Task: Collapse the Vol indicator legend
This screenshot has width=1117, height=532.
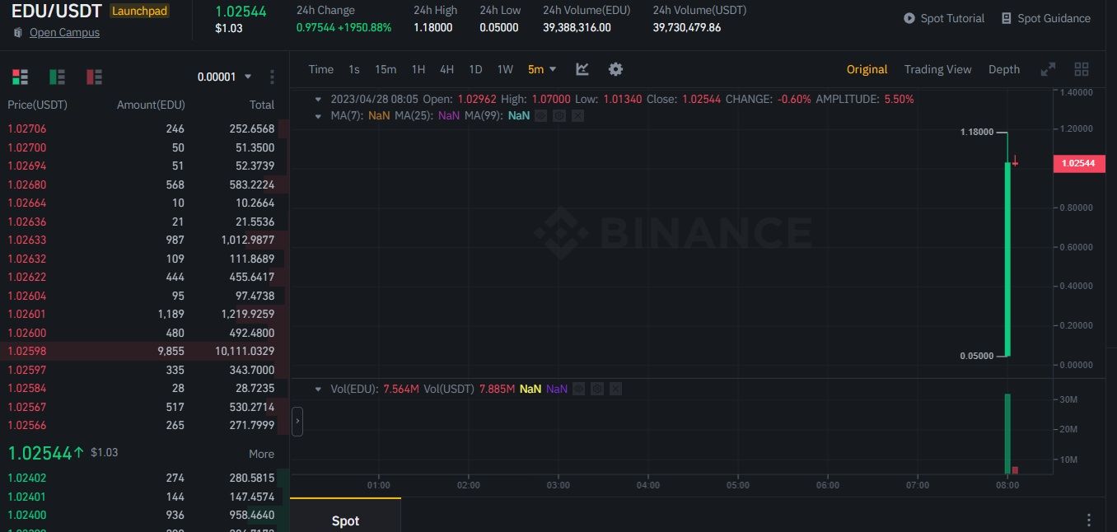Action: 319,389
